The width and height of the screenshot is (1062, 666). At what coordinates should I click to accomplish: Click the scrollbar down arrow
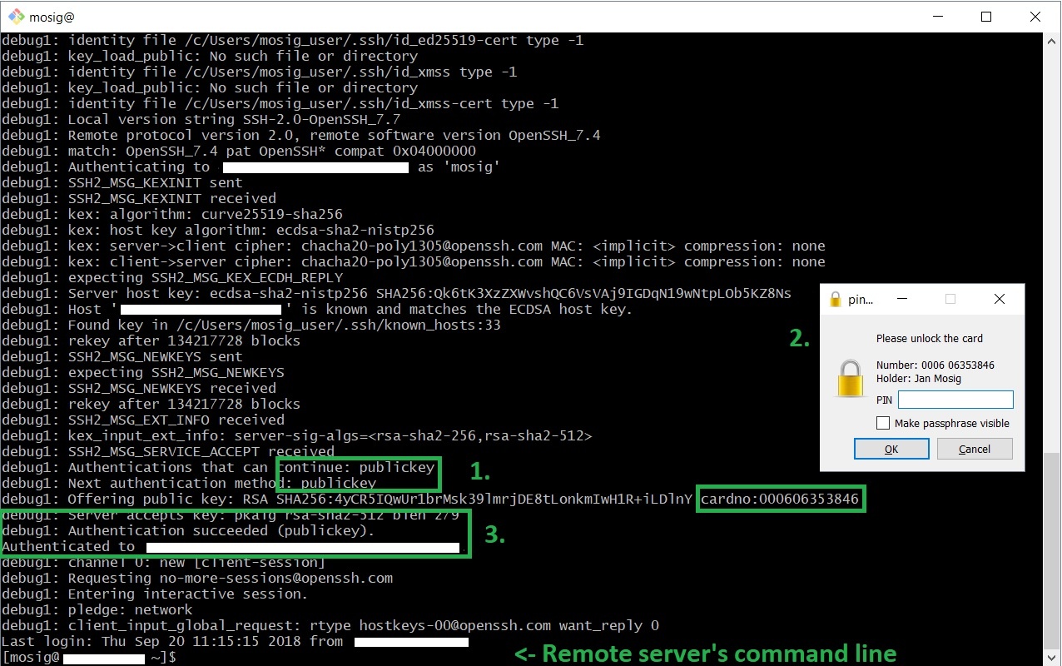(x=1052, y=657)
